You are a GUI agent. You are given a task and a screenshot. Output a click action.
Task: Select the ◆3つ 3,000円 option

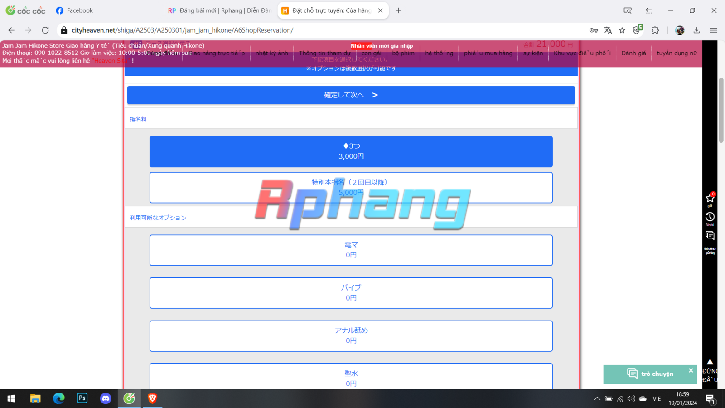(351, 151)
